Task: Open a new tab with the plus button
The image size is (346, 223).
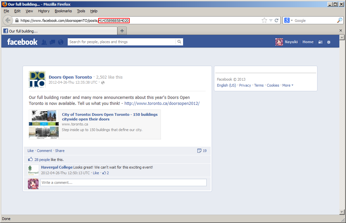Action: point(122,31)
